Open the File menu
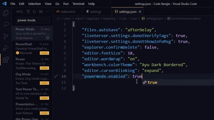The image size is (214, 120). (13, 4)
